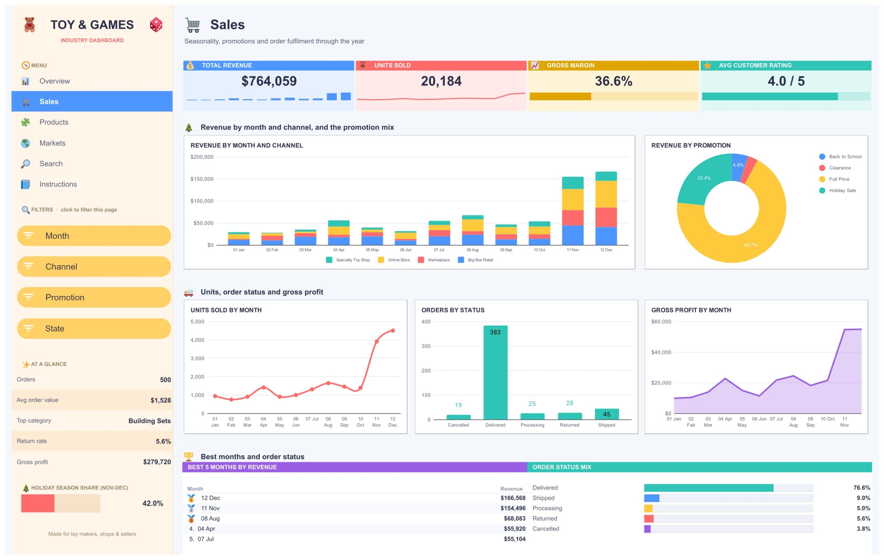Viewport: 884px width, 560px height.
Task: Toggle Back to School legend entry
Action: point(840,157)
